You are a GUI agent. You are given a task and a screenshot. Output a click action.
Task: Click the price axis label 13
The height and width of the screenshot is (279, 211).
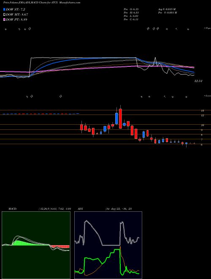tap(202, 111)
